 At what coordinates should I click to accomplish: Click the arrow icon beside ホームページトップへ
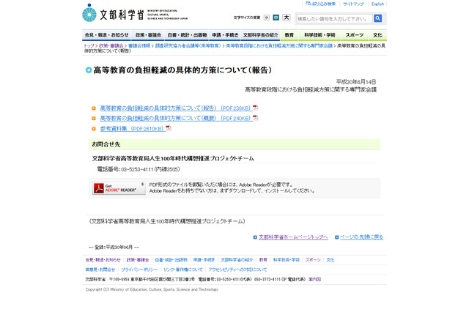pos(255,237)
